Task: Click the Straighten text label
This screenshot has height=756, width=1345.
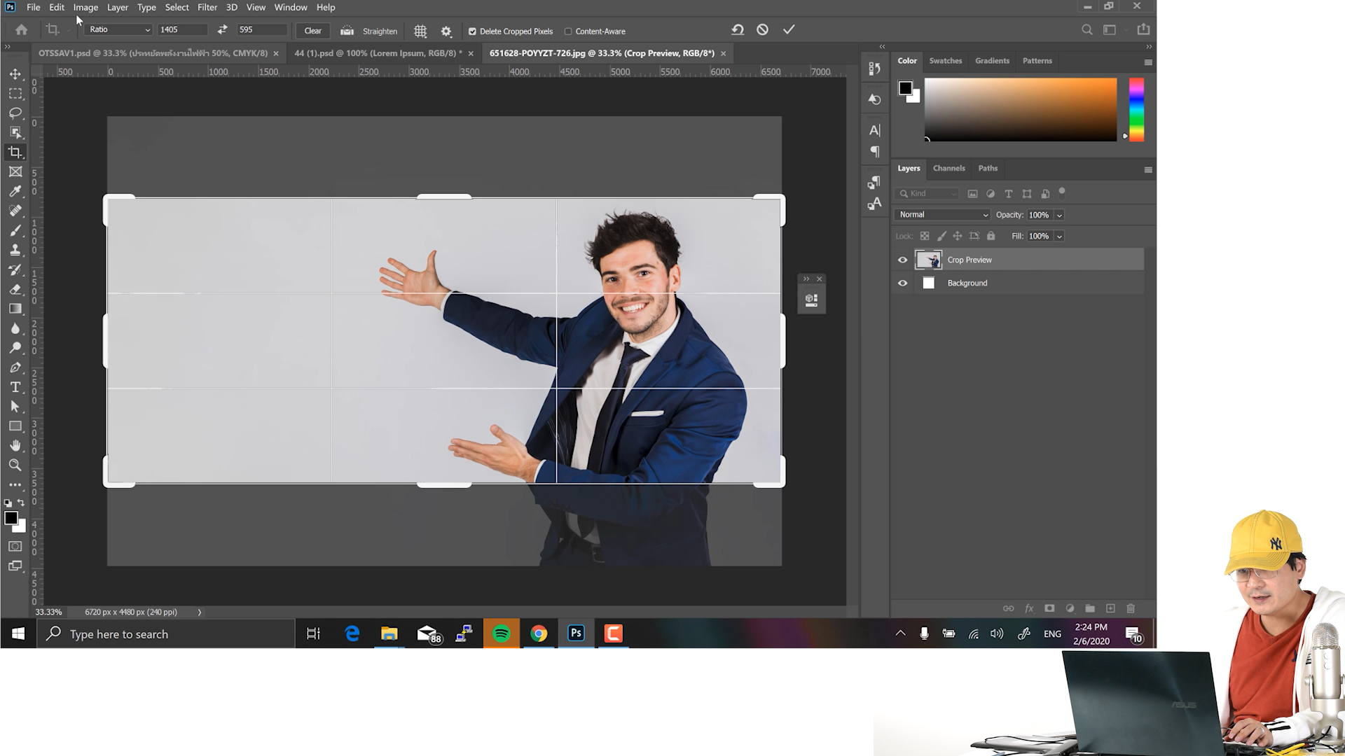Action: tap(380, 31)
